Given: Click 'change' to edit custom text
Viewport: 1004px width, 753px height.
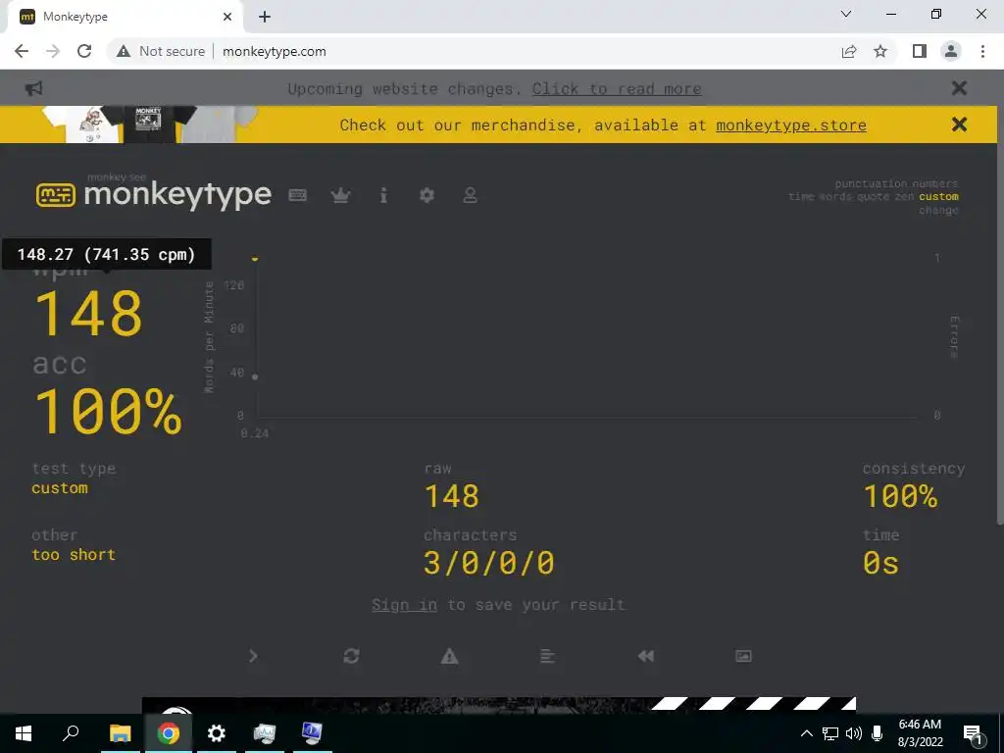Looking at the screenshot, I should point(938,210).
